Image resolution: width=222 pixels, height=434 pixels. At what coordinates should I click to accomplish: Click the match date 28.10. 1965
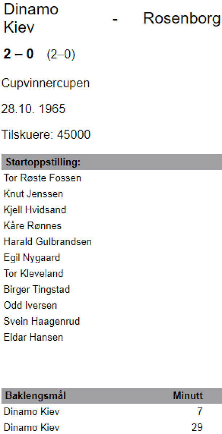coord(34,109)
